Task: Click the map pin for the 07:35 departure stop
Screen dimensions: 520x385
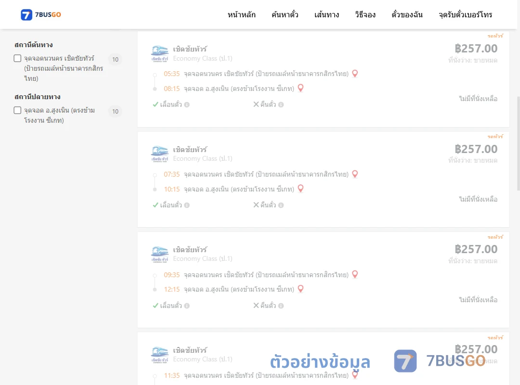Action: (355, 174)
